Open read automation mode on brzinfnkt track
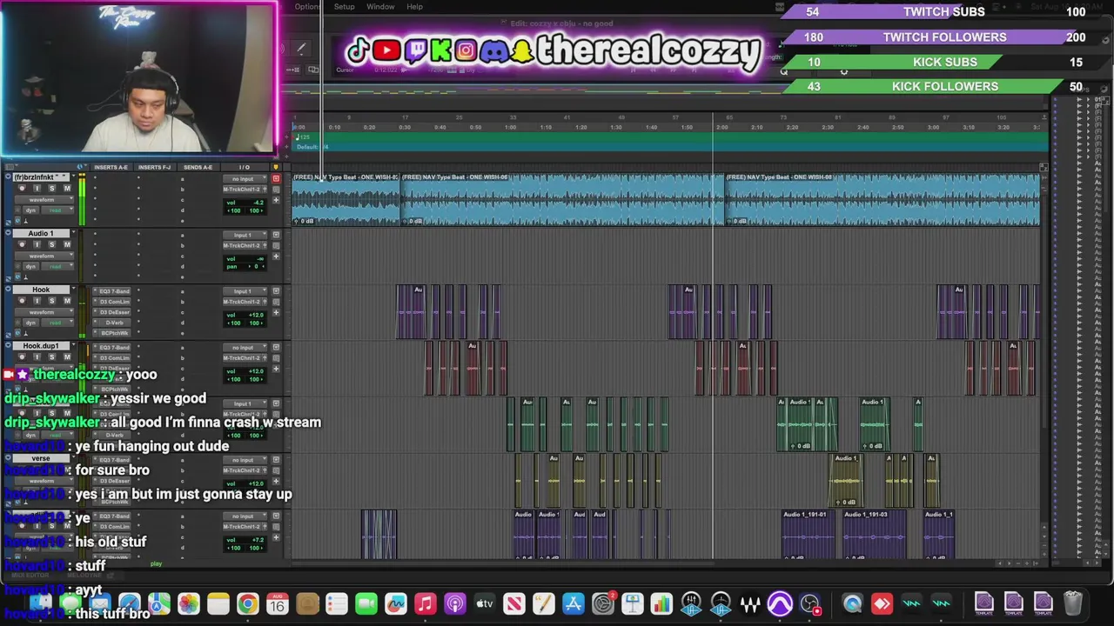The height and width of the screenshot is (626, 1114). coord(57,210)
